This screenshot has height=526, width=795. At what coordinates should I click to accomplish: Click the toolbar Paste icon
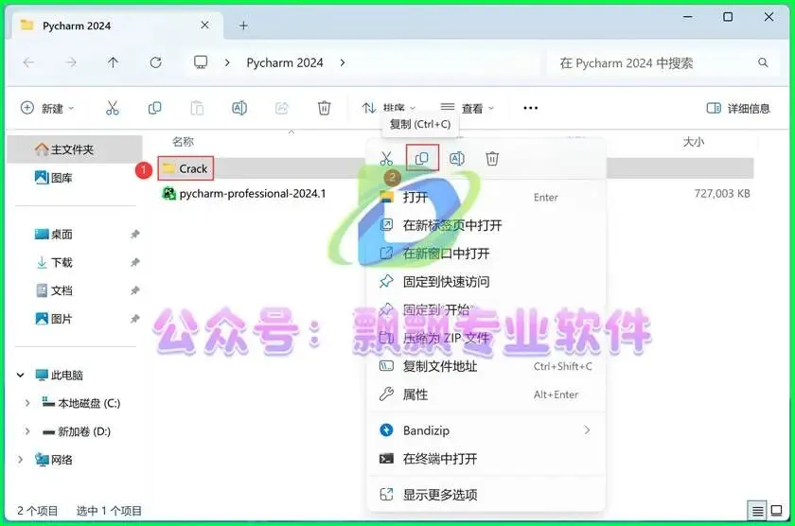197,108
